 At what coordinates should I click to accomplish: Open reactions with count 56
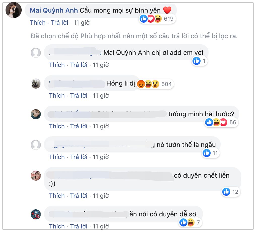(221, 122)
